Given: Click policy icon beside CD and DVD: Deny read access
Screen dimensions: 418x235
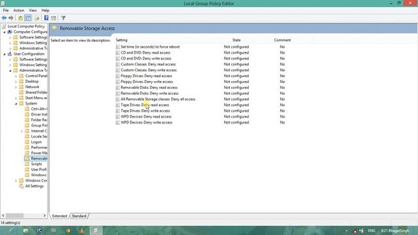Looking at the screenshot, I should pos(118,52).
